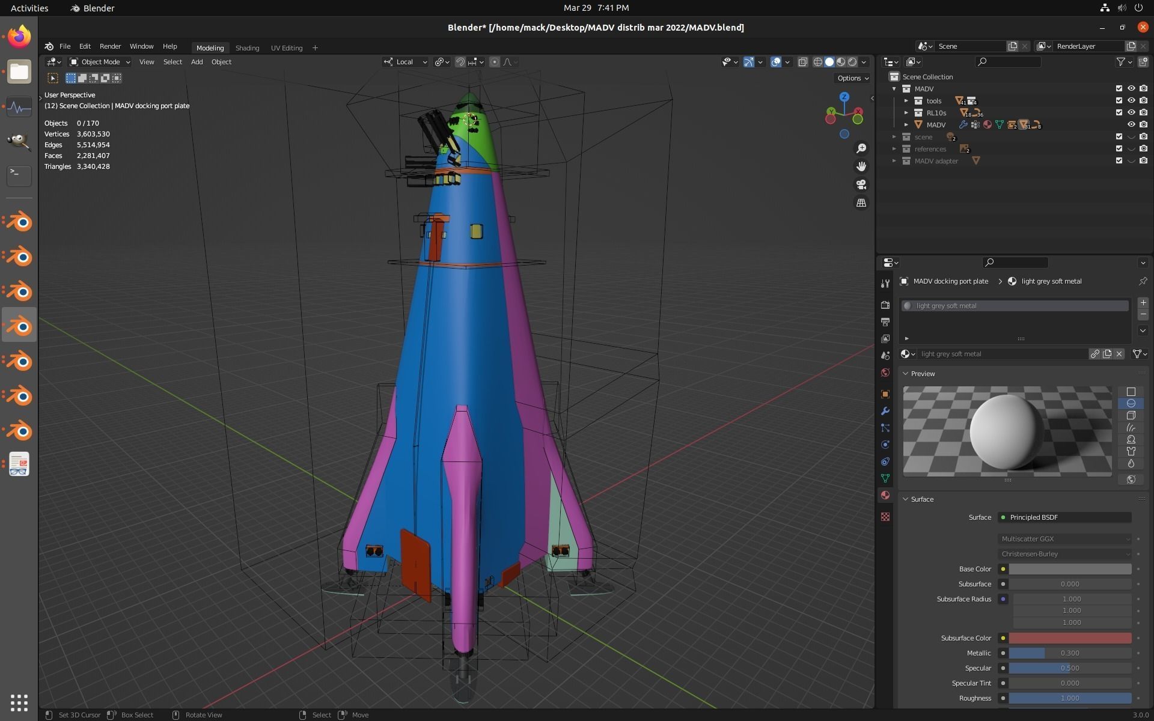Hide the RL10s collection in viewport

point(1131,112)
